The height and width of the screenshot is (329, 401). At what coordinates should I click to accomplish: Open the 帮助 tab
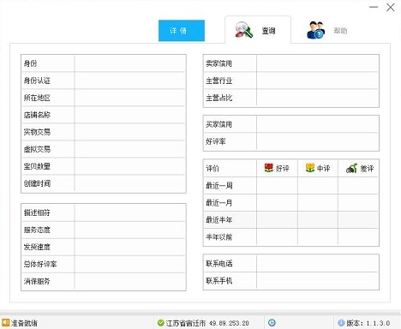327,30
